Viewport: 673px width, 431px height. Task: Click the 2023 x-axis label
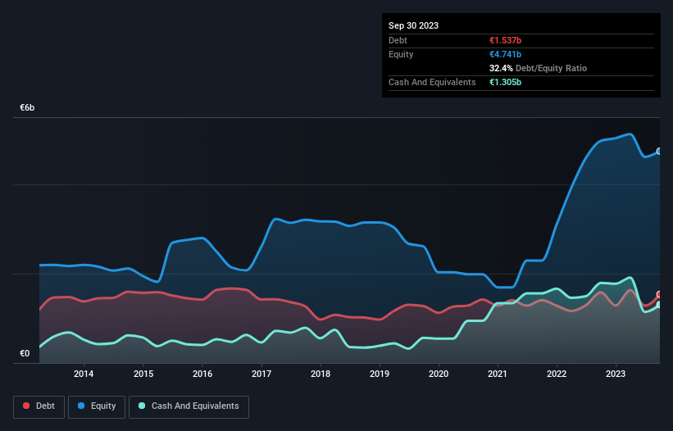[x=616, y=374]
